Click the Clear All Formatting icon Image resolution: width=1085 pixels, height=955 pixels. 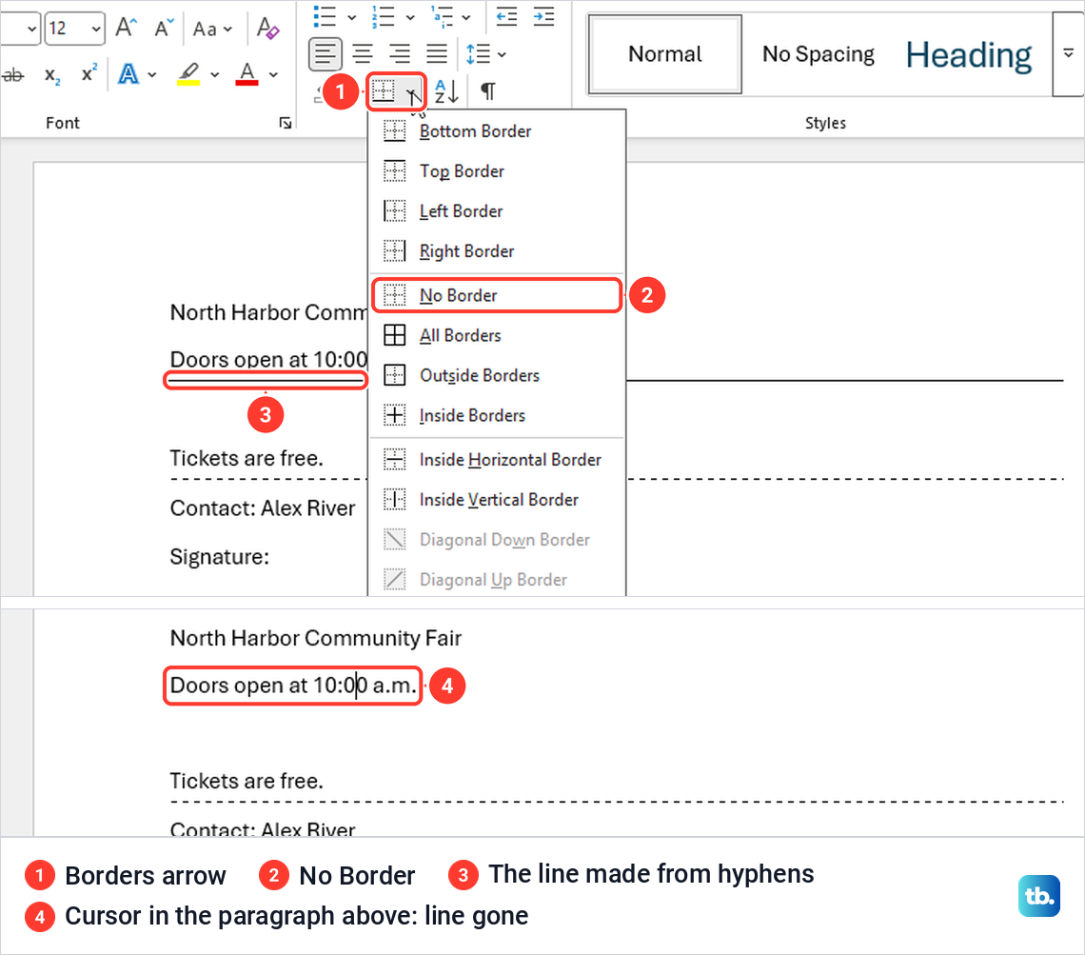click(x=267, y=29)
